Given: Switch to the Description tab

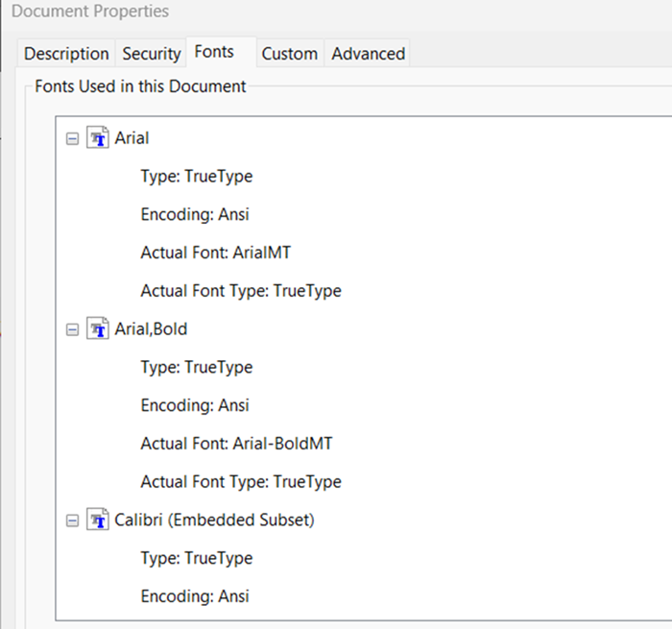Looking at the screenshot, I should (66, 54).
